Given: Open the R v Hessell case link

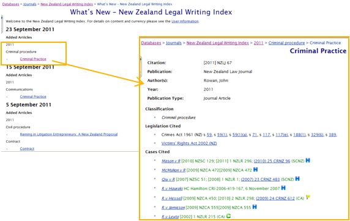Looking at the screenshot, I should 172,198.
